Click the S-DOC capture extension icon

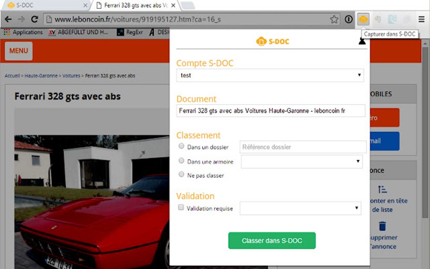(x=363, y=19)
